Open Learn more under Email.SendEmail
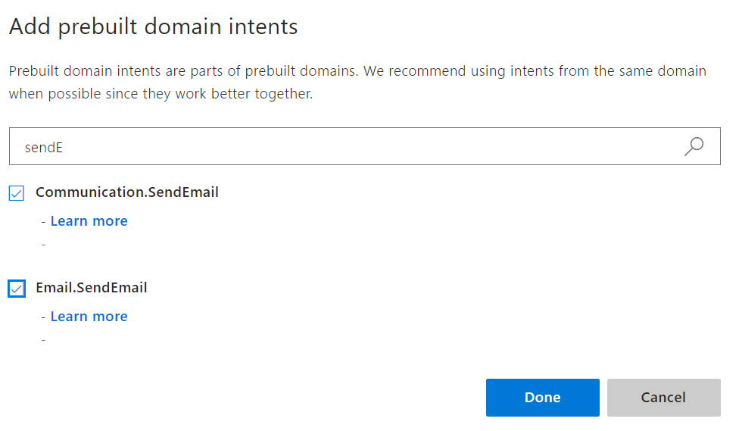The height and width of the screenshot is (431, 739). point(89,317)
